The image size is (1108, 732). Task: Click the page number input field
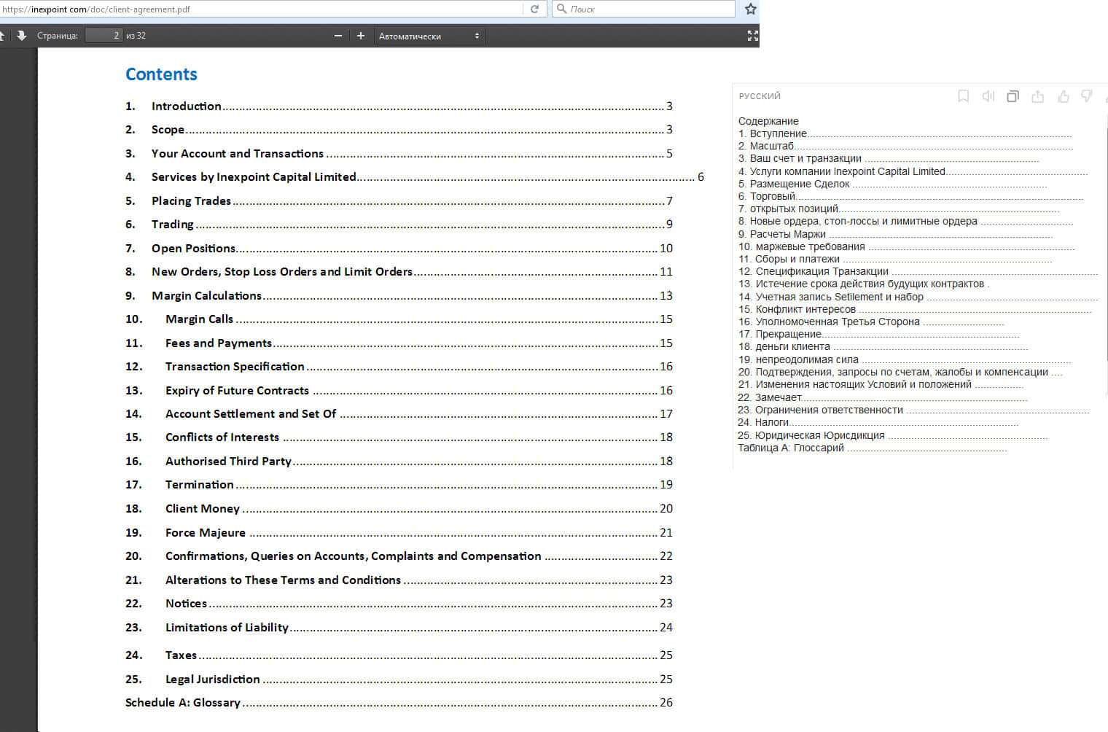103,36
